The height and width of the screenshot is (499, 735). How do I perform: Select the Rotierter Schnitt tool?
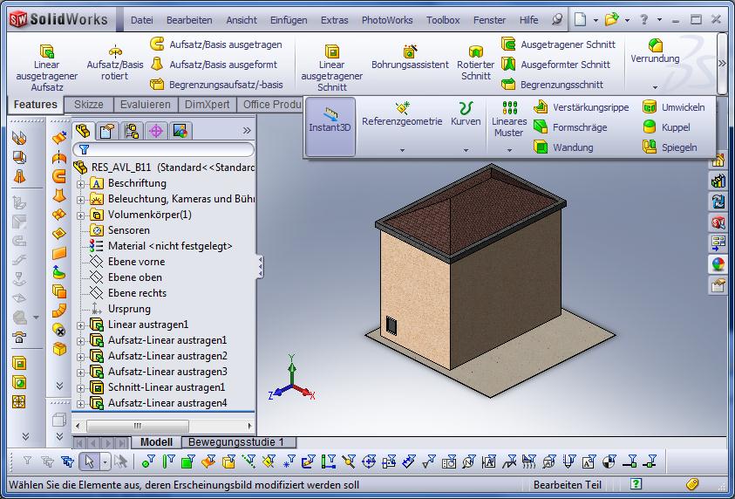475,52
